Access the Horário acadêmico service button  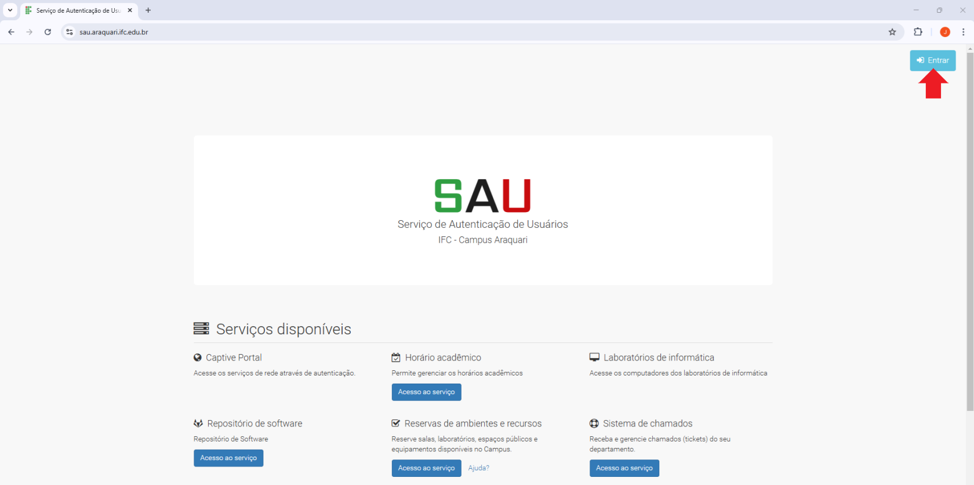pos(426,392)
